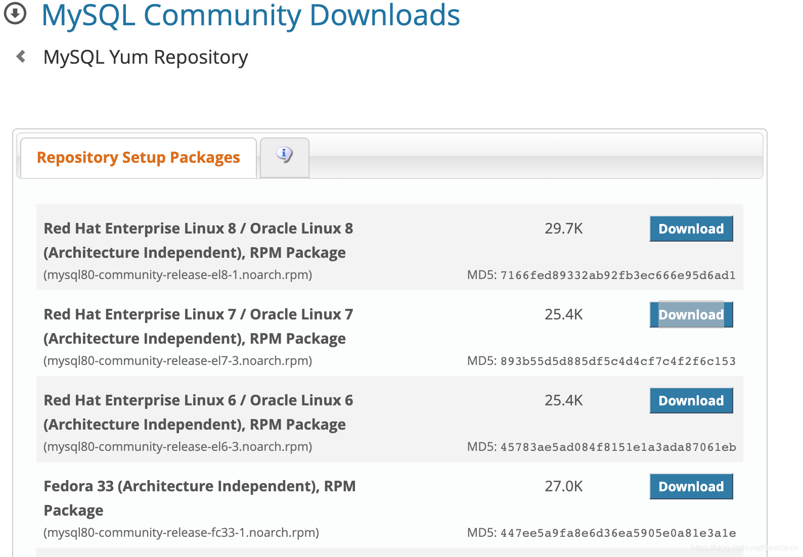Select the Repository Setup Packages tab

click(139, 158)
